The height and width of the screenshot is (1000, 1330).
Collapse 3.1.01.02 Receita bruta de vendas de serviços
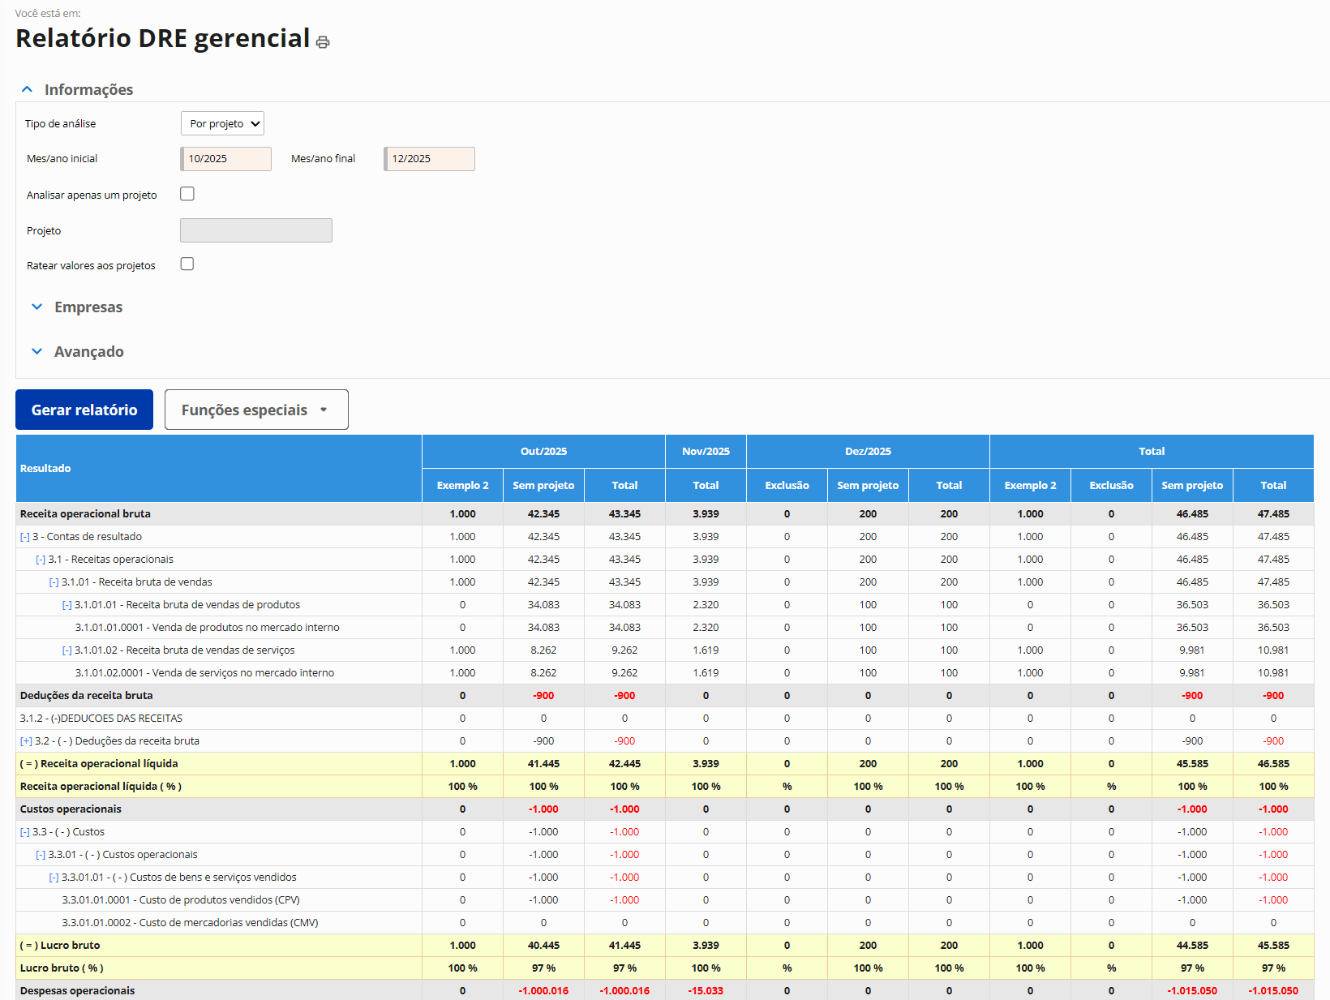click(x=67, y=650)
